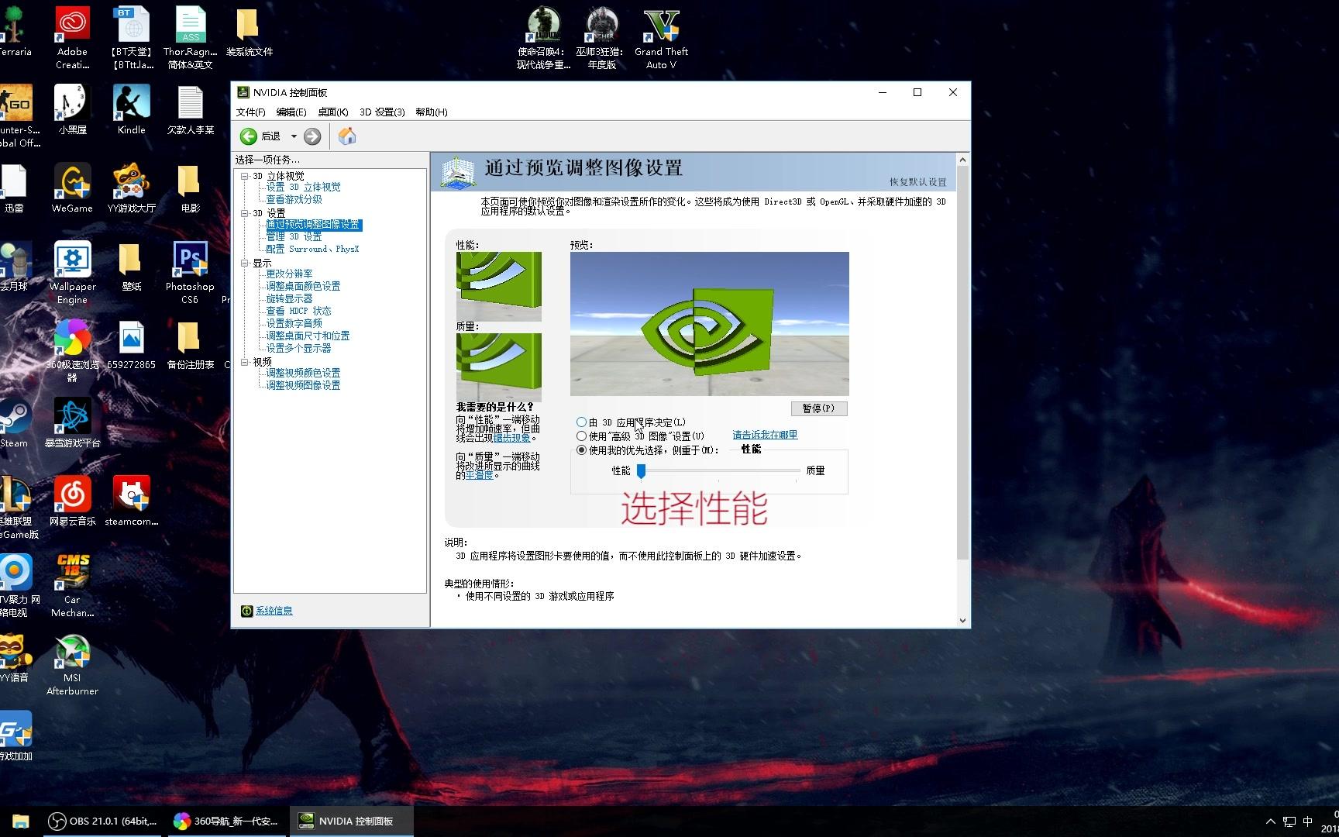
Task: Select 更改分辨率 in task tree
Action: [x=290, y=274]
